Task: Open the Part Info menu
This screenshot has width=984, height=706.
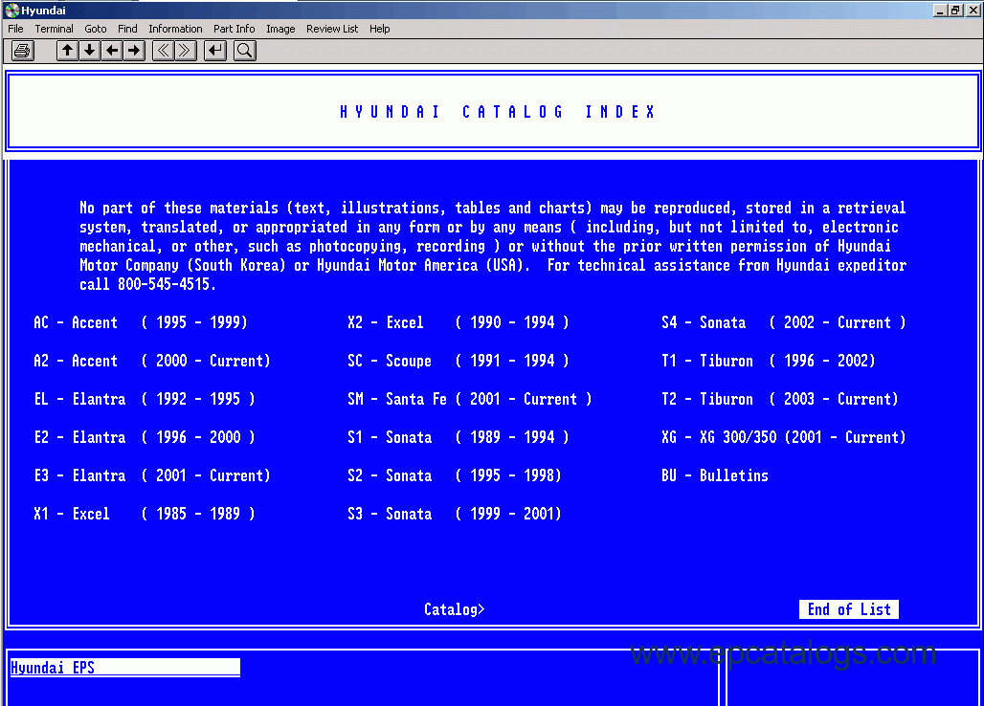Action: pyautogui.click(x=235, y=29)
